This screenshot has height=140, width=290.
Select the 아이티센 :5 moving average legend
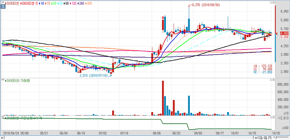tap(30, 3)
